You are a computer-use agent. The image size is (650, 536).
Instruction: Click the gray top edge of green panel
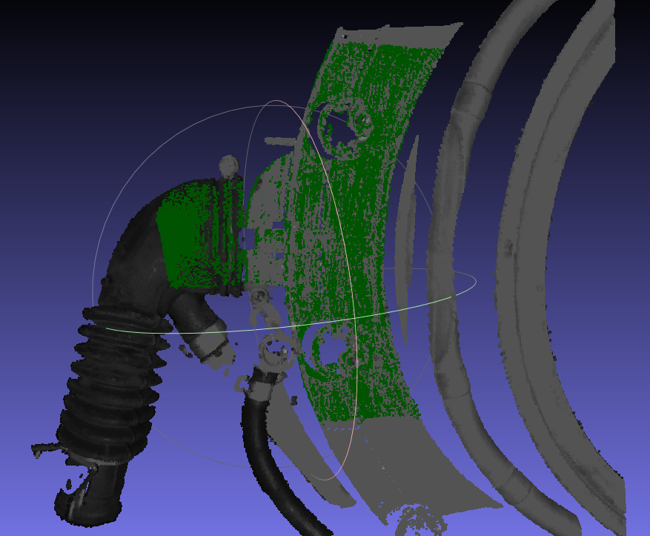click(400, 33)
